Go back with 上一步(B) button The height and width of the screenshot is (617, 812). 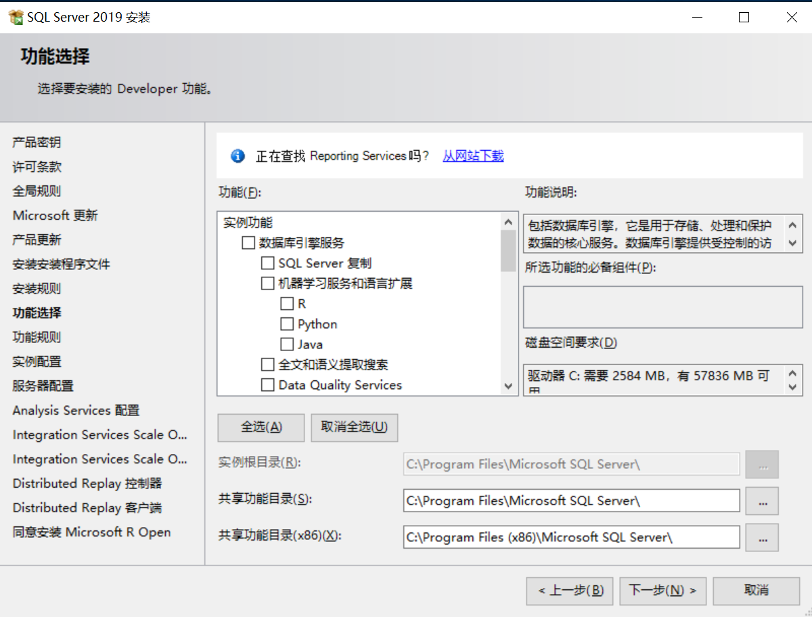(570, 591)
